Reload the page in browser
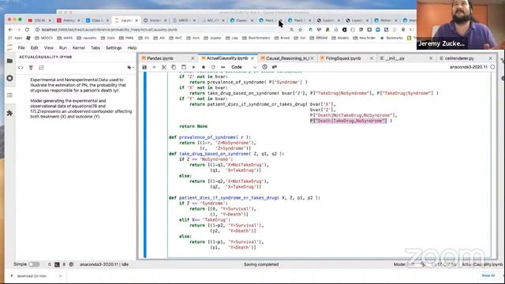This screenshot has width=505, height=284. [x=27, y=30]
